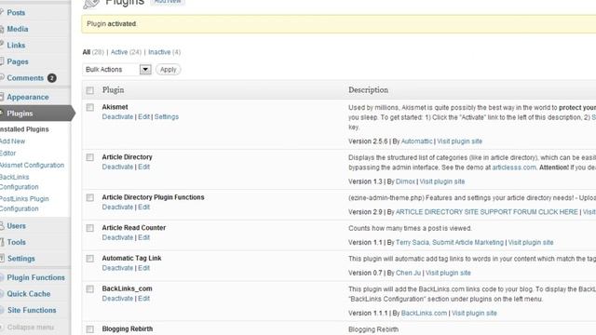Filter plugins by Active
The height and width of the screenshot is (335, 596).
pyautogui.click(x=119, y=52)
